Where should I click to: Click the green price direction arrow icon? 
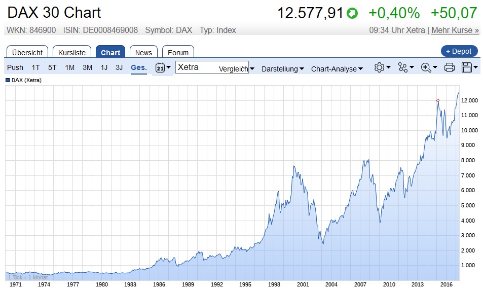pos(352,13)
